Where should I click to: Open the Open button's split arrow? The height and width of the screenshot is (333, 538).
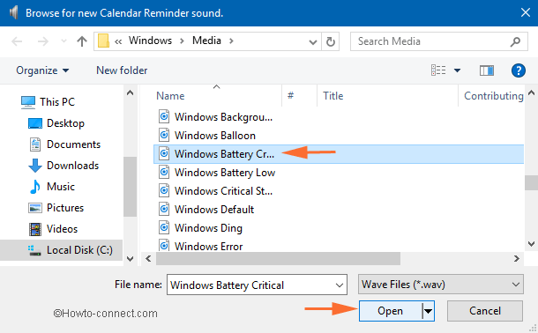(428, 311)
